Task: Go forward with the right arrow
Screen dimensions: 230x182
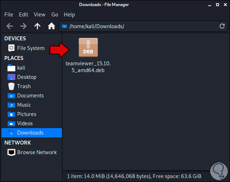Action: point(23,26)
